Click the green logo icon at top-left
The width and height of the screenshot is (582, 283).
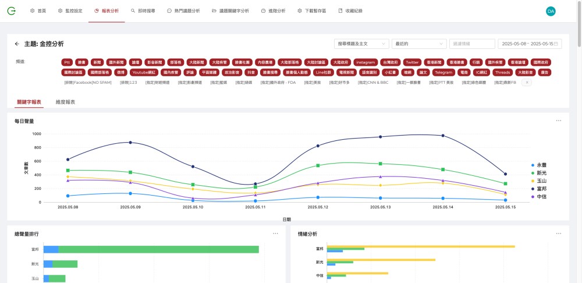tap(12, 11)
